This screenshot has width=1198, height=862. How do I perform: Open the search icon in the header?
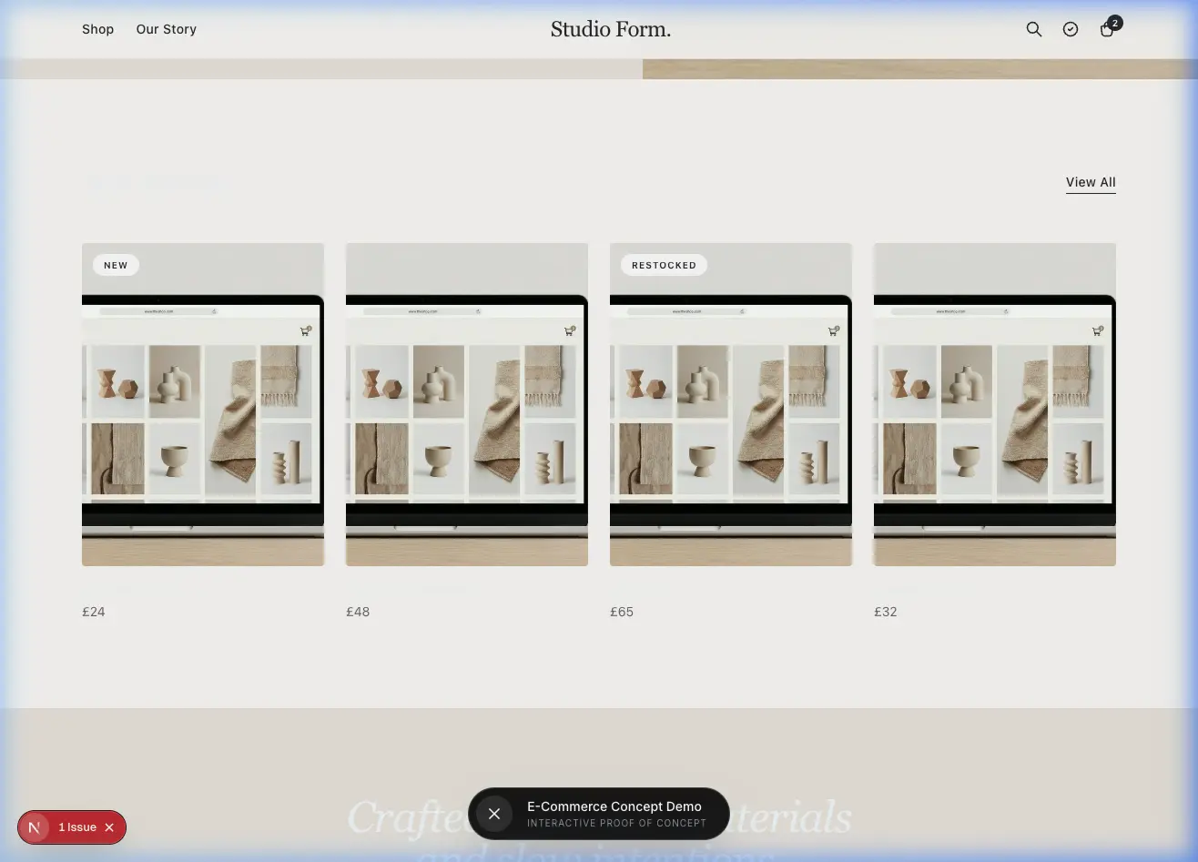pos(1034,29)
